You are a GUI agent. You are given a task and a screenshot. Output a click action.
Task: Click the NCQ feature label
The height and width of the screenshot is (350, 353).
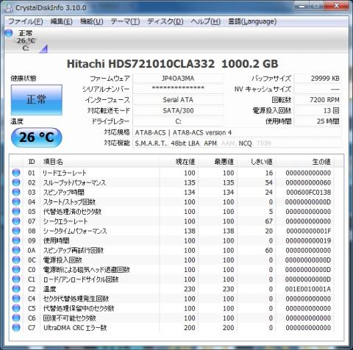pyautogui.click(x=245, y=143)
